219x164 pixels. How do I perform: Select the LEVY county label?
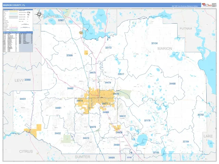pos(19,80)
